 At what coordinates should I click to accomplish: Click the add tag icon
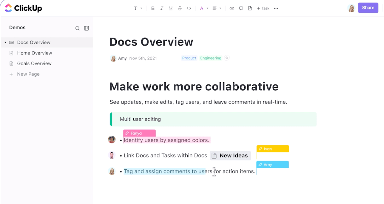[x=227, y=58]
